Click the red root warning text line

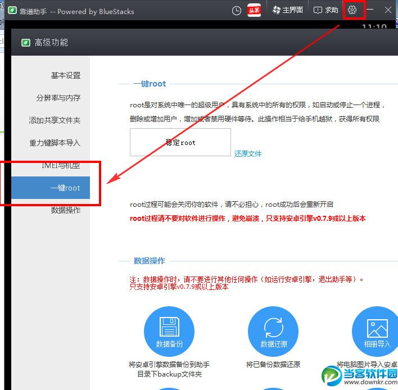(x=247, y=219)
